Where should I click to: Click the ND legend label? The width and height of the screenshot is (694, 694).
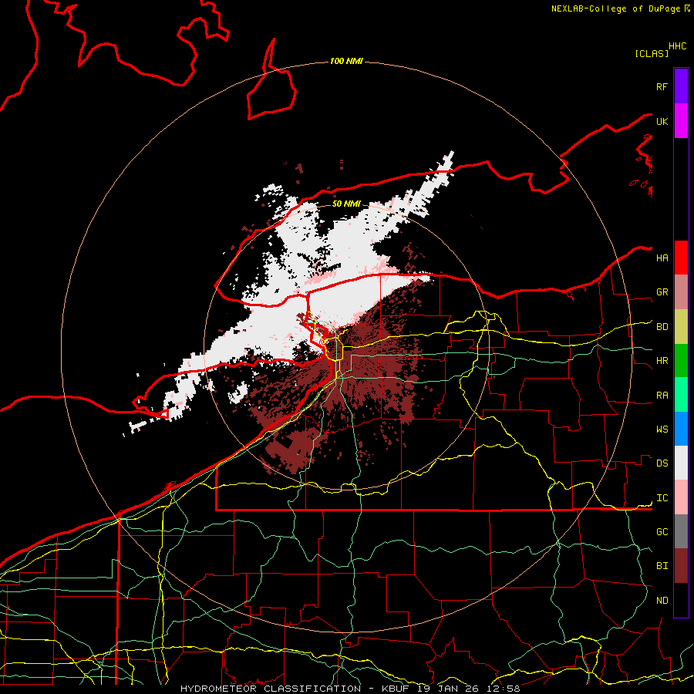click(x=662, y=601)
